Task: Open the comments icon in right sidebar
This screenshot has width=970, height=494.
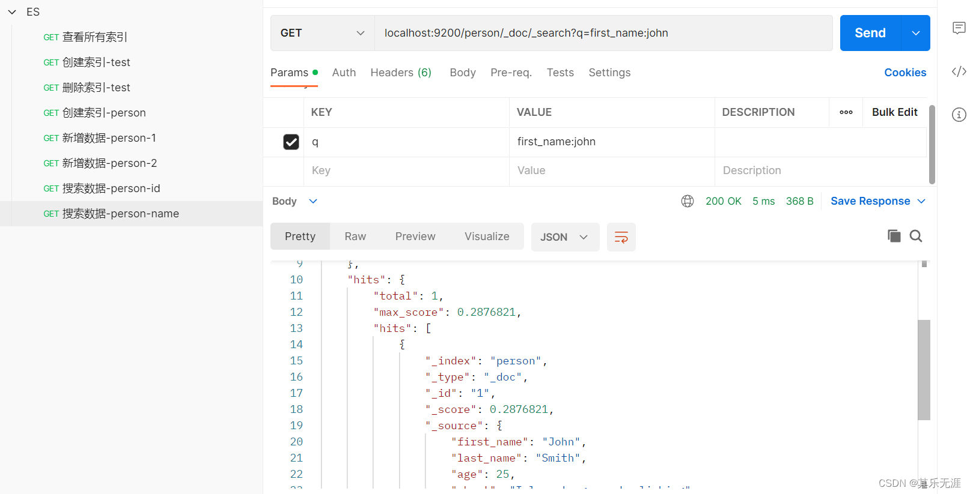Action: click(959, 28)
